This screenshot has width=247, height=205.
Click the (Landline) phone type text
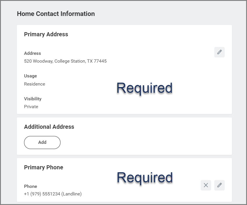(72, 194)
